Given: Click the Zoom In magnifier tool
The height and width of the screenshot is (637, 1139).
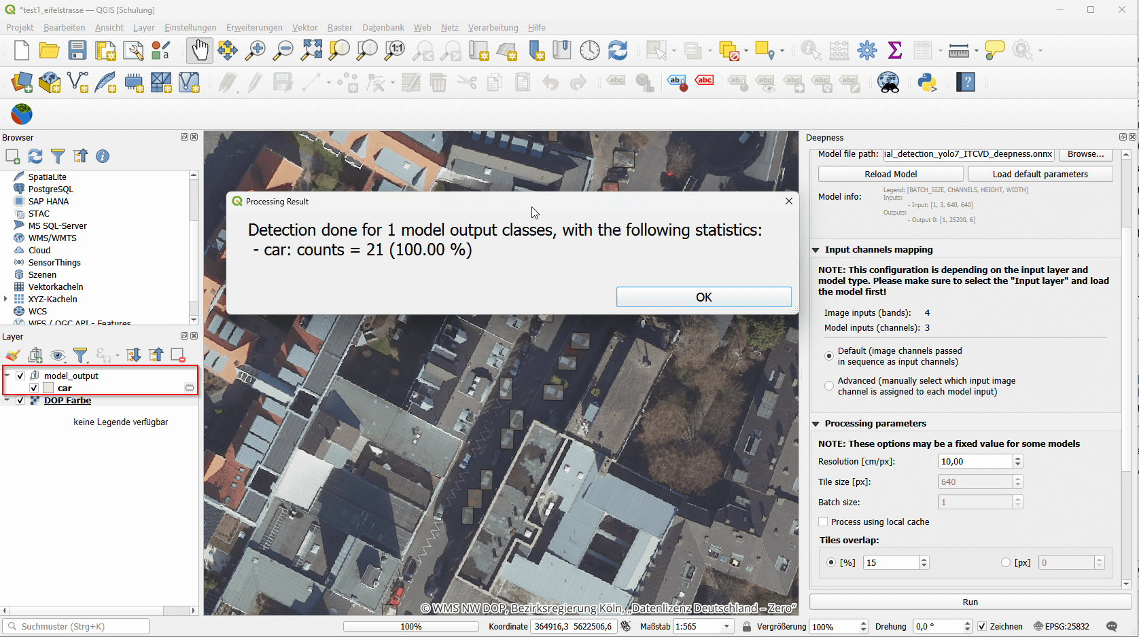Looking at the screenshot, I should (x=256, y=50).
